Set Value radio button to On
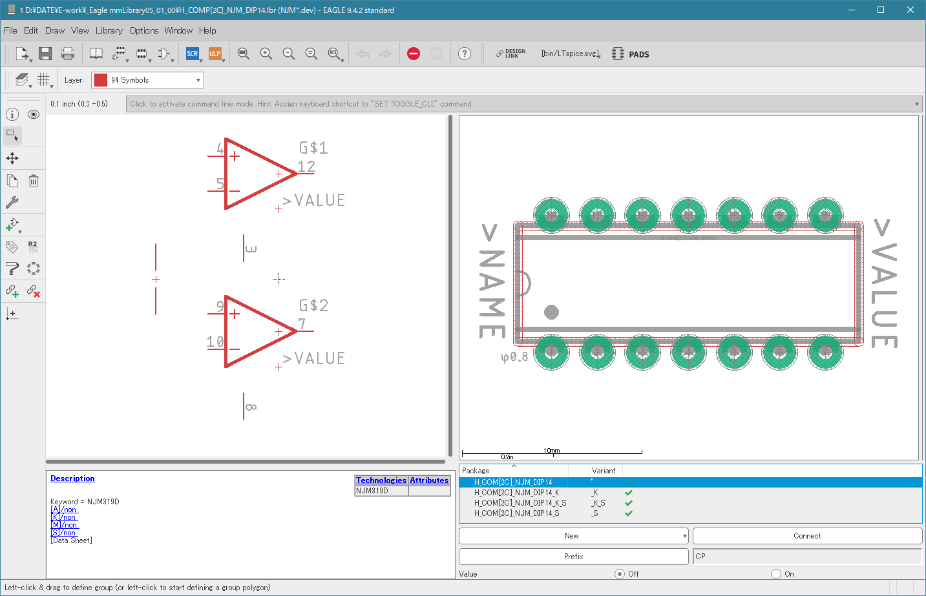The width and height of the screenshot is (926, 596). click(x=776, y=574)
